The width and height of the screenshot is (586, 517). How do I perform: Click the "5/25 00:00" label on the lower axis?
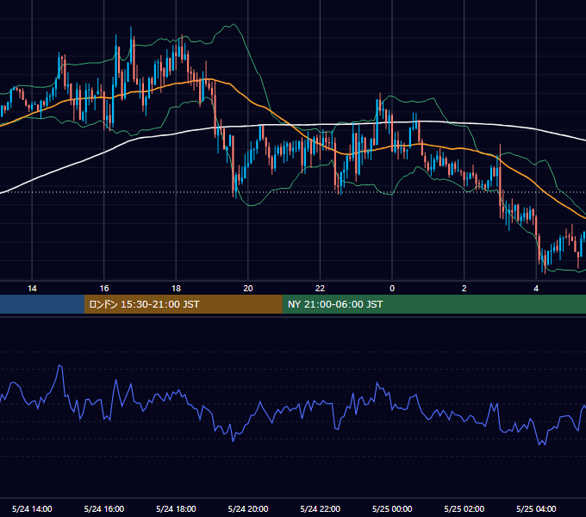coord(392,508)
